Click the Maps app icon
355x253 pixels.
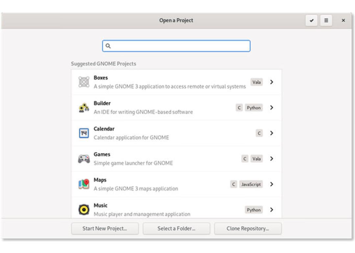84,184
